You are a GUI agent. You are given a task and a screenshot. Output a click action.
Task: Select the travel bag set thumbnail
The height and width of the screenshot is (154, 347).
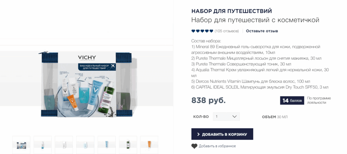pyautogui.click(x=21, y=145)
